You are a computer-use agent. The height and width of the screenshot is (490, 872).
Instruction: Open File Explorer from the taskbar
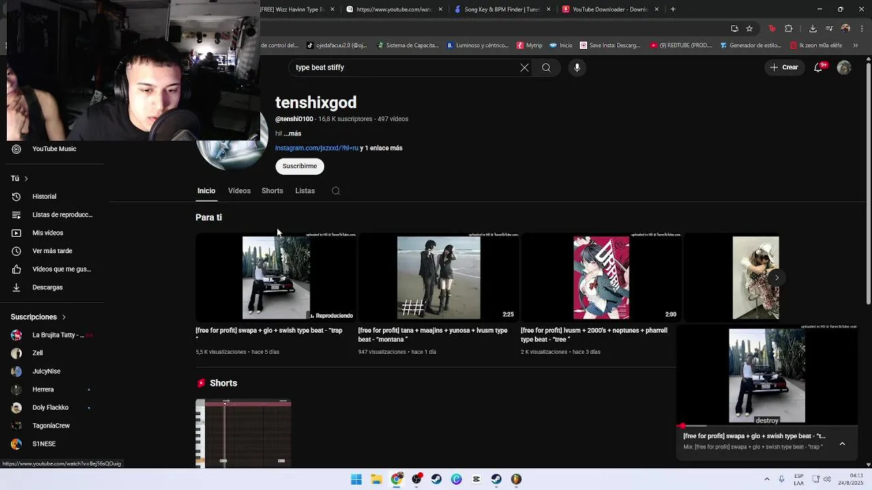pyautogui.click(x=376, y=479)
